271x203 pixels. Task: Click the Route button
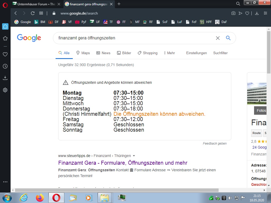point(256,133)
